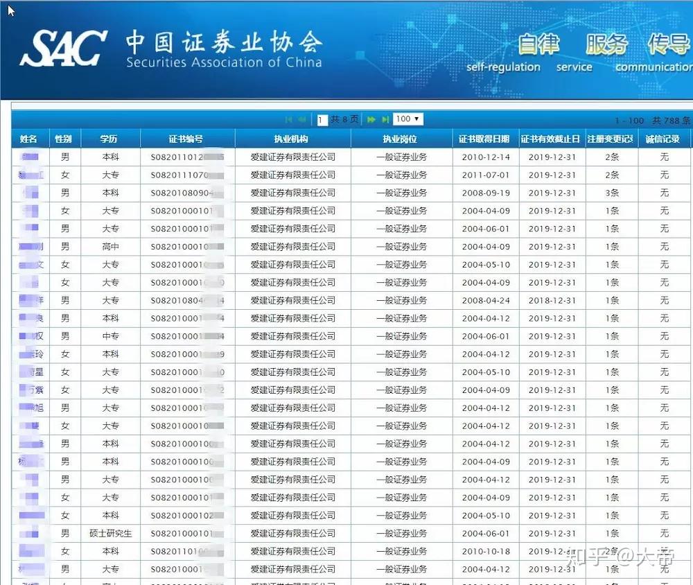Click the name ending in 权
693x585 pixels.
(x=31, y=336)
